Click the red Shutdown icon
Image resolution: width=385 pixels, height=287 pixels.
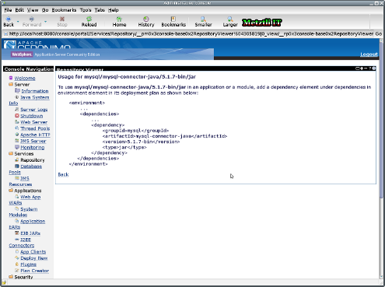point(17,116)
